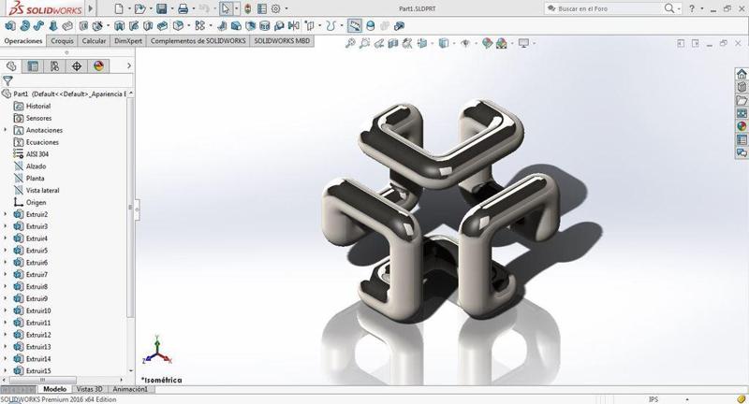The width and height of the screenshot is (749, 404).
Task: Click the Section View icon
Action: pos(393,43)
